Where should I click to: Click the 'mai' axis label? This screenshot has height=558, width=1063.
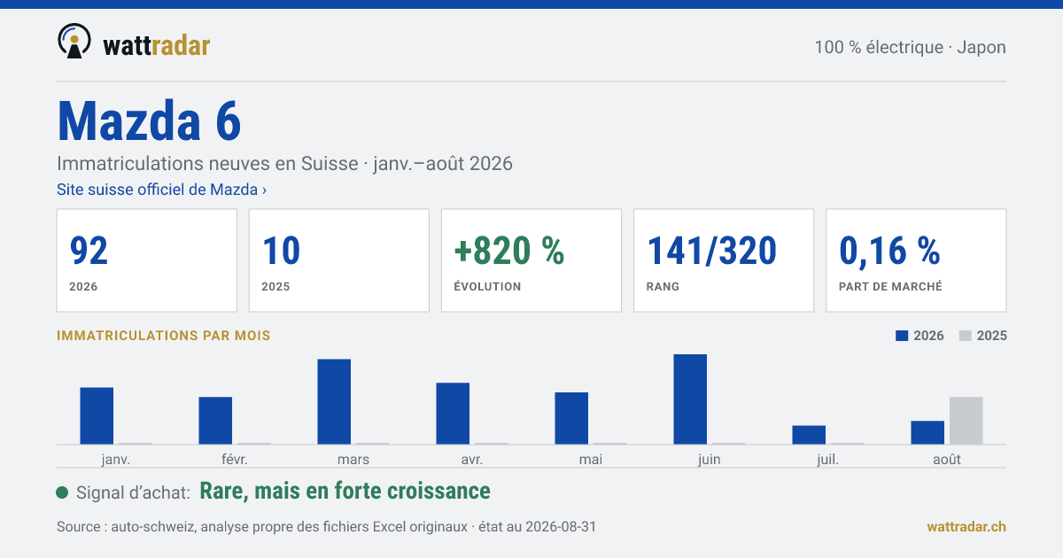tap(591, 459)
